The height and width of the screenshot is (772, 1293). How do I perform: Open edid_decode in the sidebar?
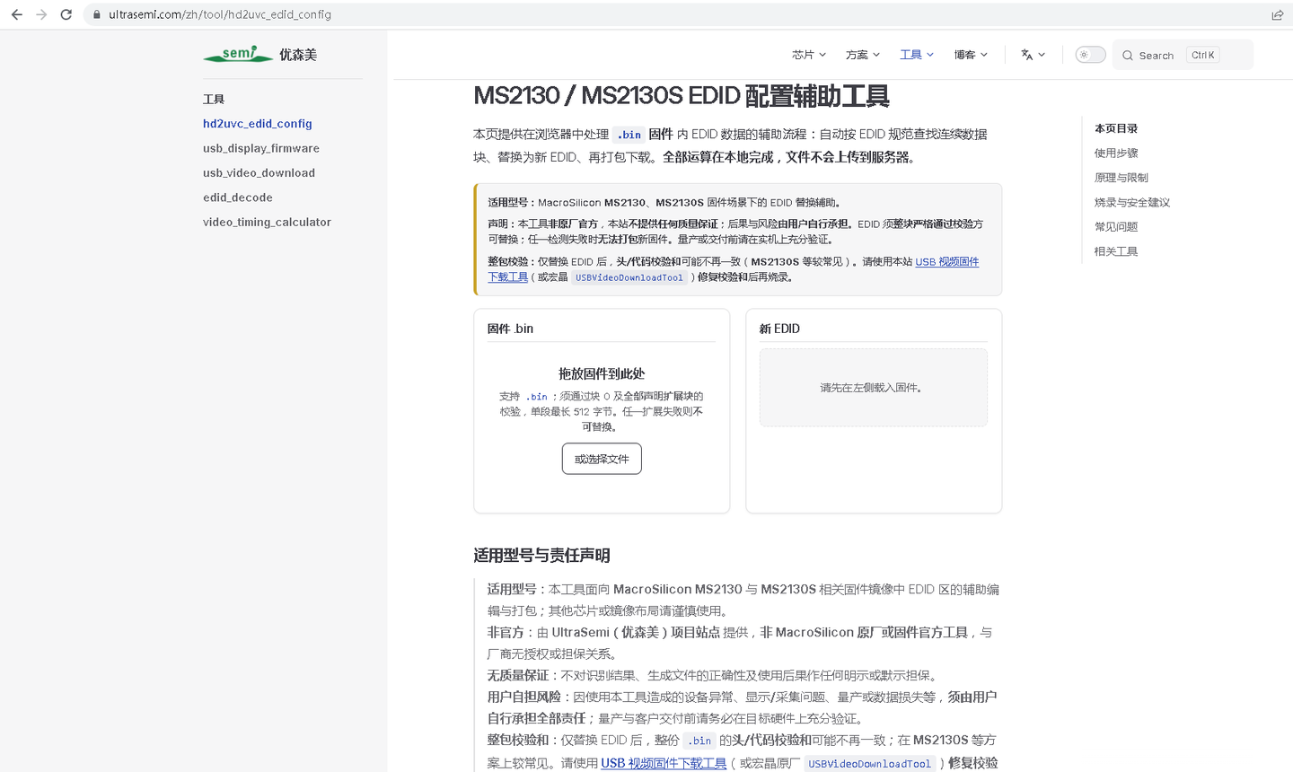coord(238,197)
